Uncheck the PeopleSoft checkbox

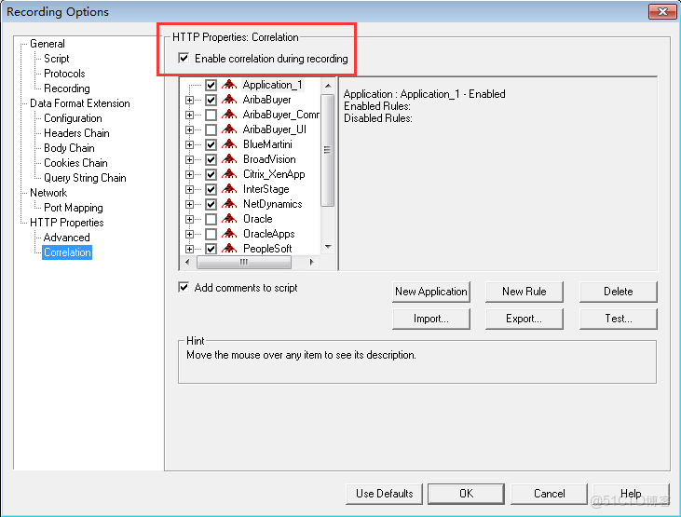click(211, 249)
